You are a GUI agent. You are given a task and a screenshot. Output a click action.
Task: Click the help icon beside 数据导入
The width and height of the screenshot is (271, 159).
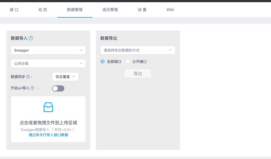coord(31,38)
